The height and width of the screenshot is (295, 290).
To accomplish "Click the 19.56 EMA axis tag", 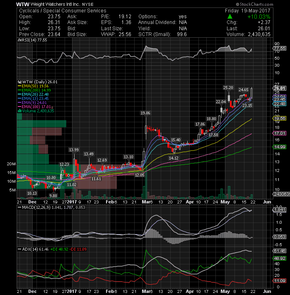I will tap(279, 118).
